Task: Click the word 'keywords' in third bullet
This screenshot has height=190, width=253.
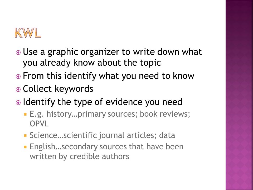Action: point(74,89)
